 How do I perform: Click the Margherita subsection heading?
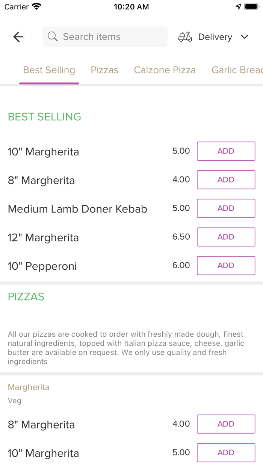pos(29,387)
